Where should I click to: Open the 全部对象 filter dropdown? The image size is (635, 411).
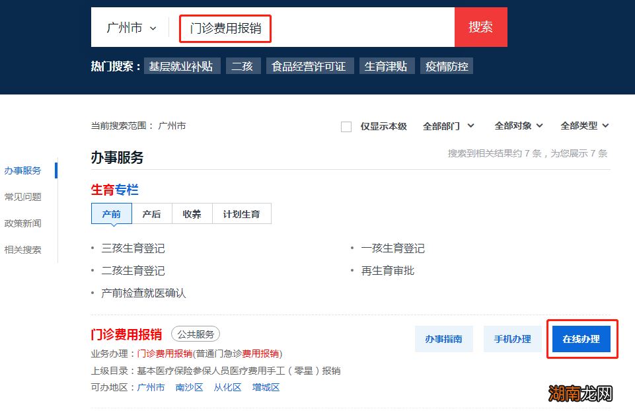coord(518,126)
